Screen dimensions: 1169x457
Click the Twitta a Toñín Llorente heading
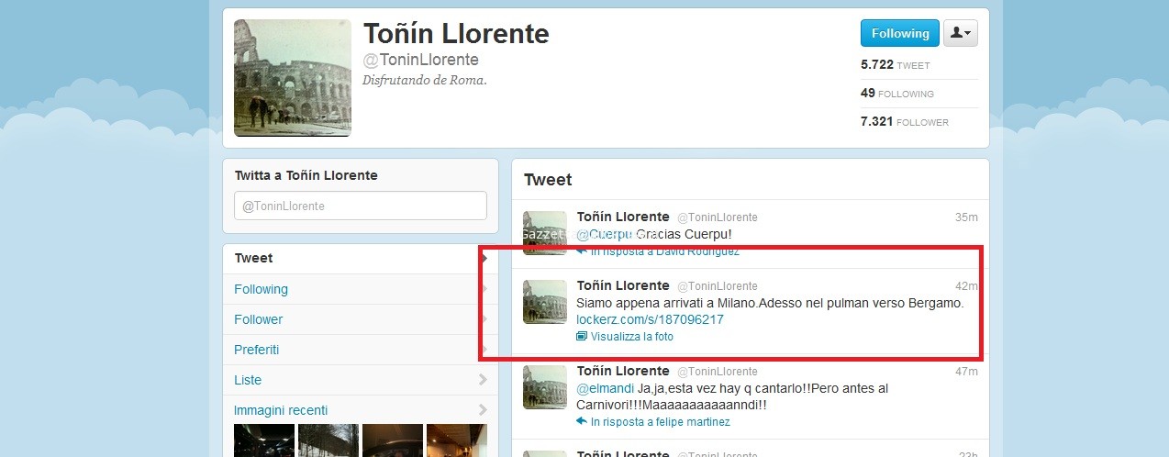click(306, 175)
